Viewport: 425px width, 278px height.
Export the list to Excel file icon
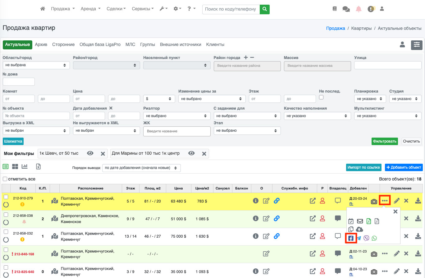click(38, 166)
